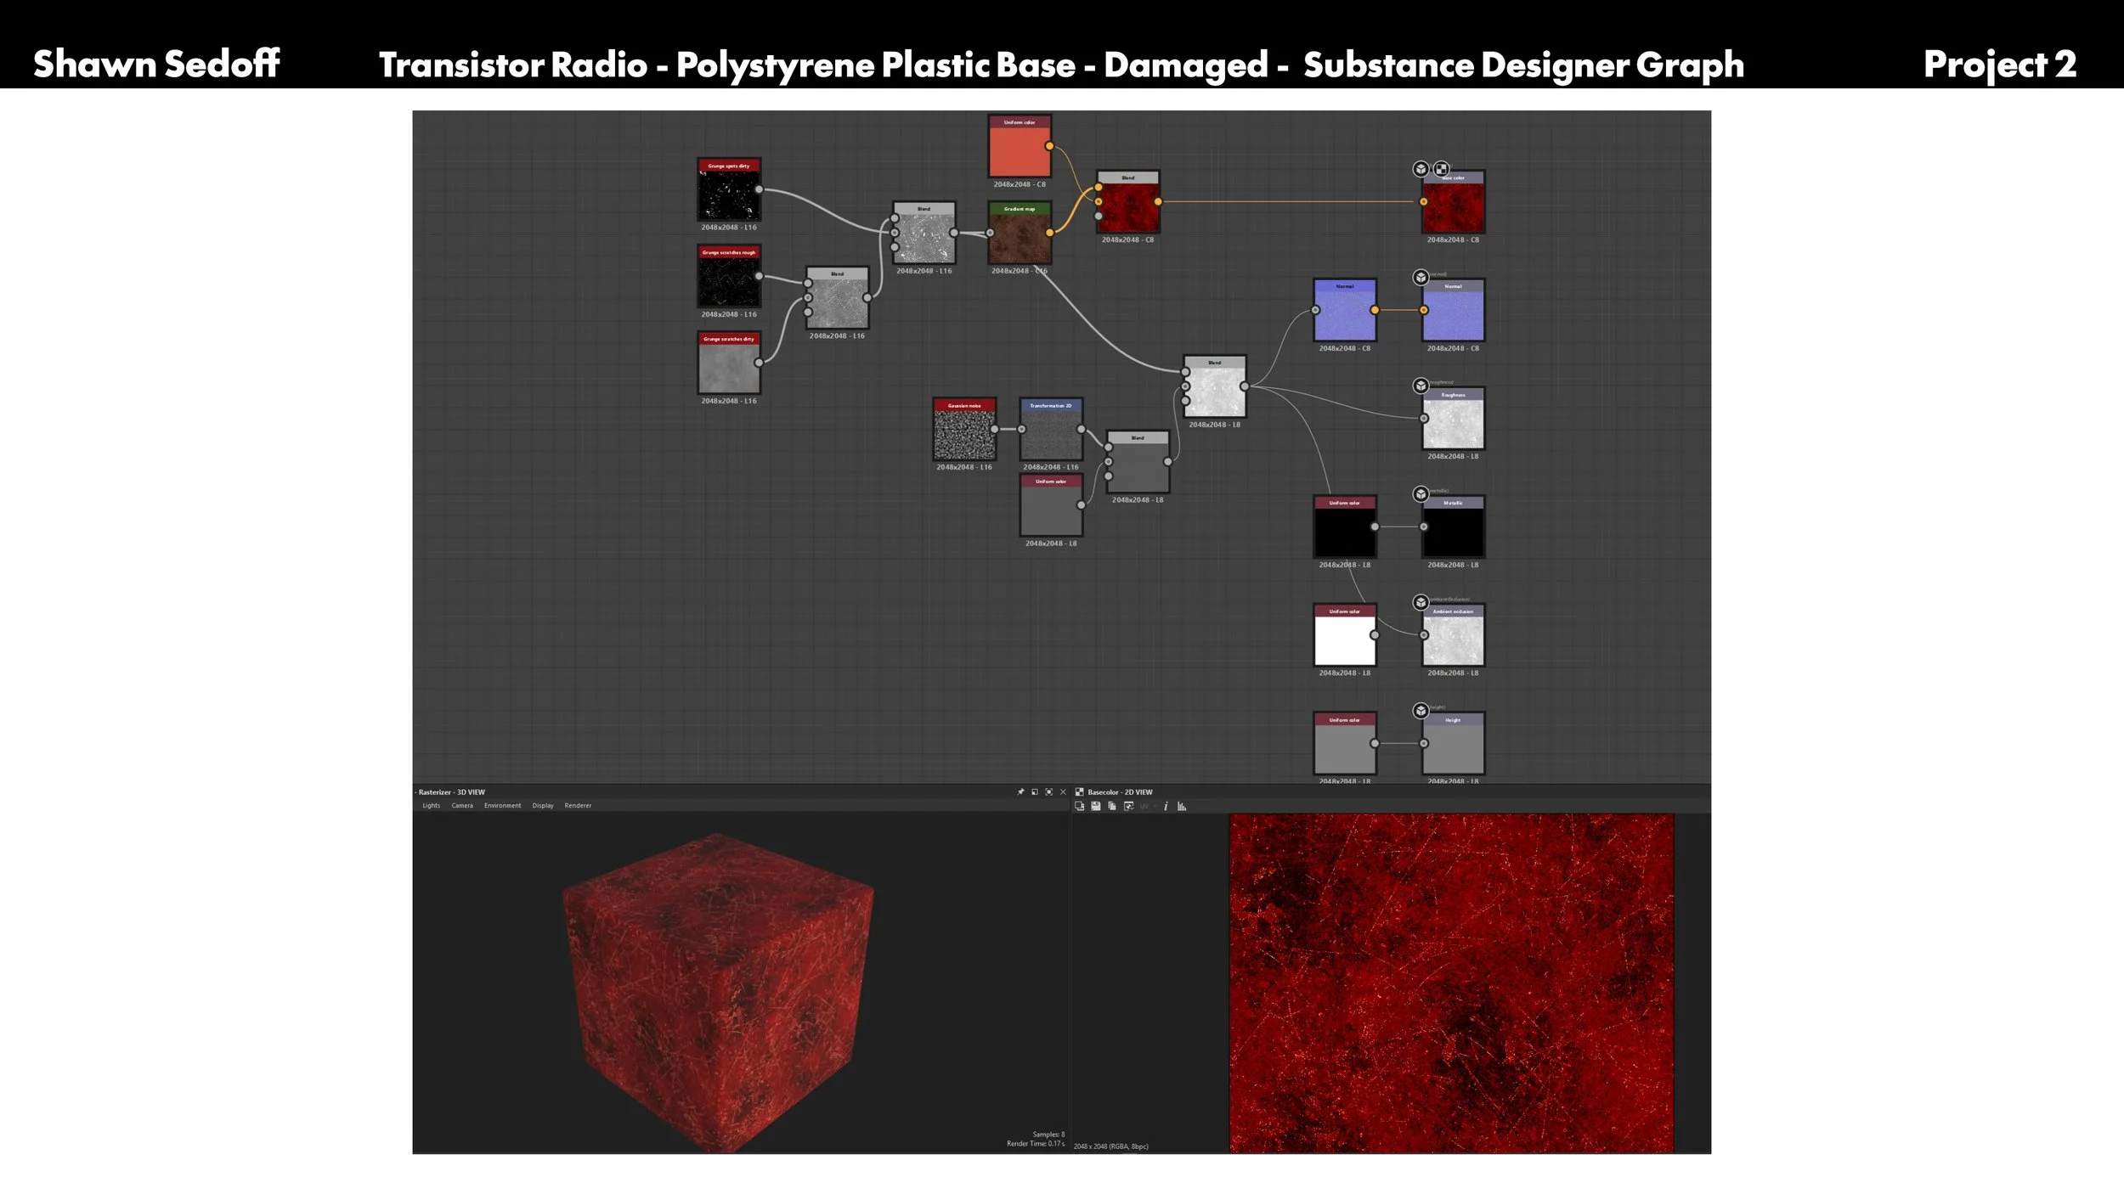Click the 3D view badge above Normal output node
This screenshot has height=1194, width=2124.
(1421, 278)
